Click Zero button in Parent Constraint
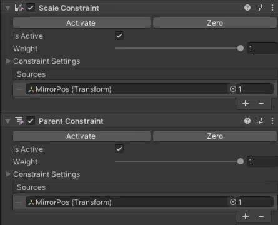 tap(215, 136)
